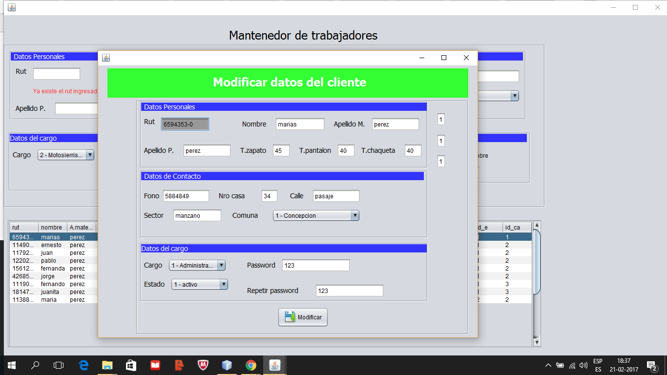Screen dimensions: 667x375
Task: Click the table vertical scrollbar thumb
Action: (537, 262)
